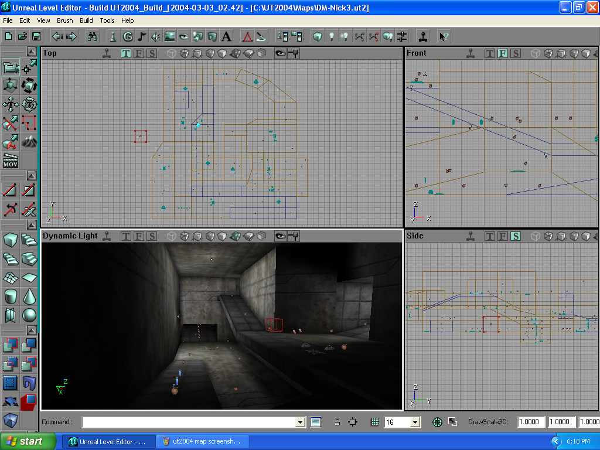Switch to ut2004 map screensh... taskbar item
Image resolution: width=600 pixels, height=450 pixels.
(203, 442)
